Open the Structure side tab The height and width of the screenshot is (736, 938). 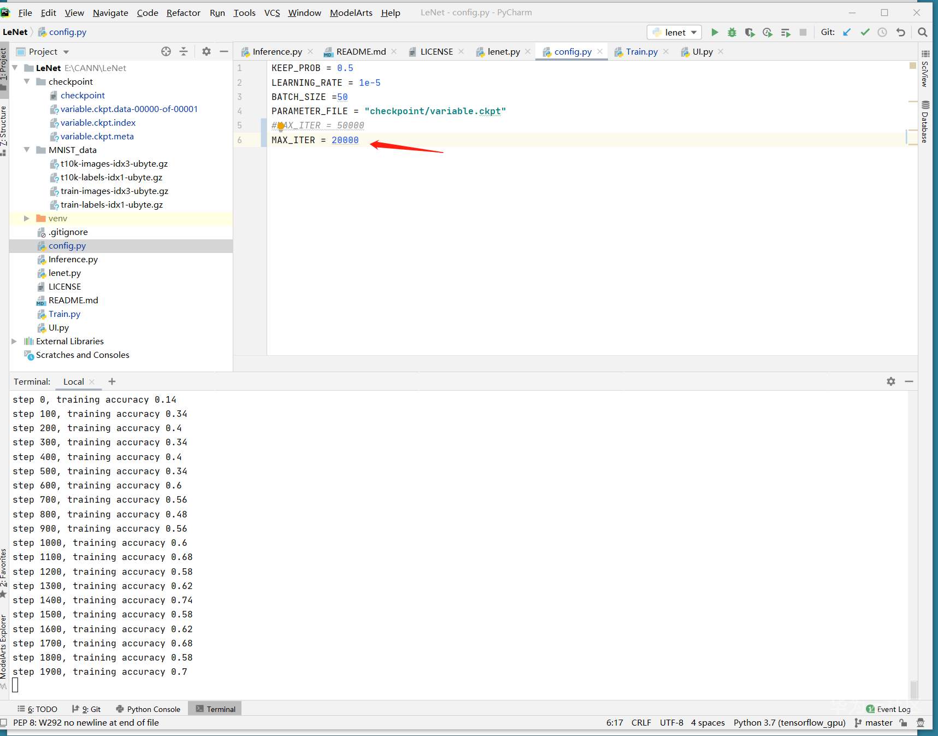tap(4, 131)
